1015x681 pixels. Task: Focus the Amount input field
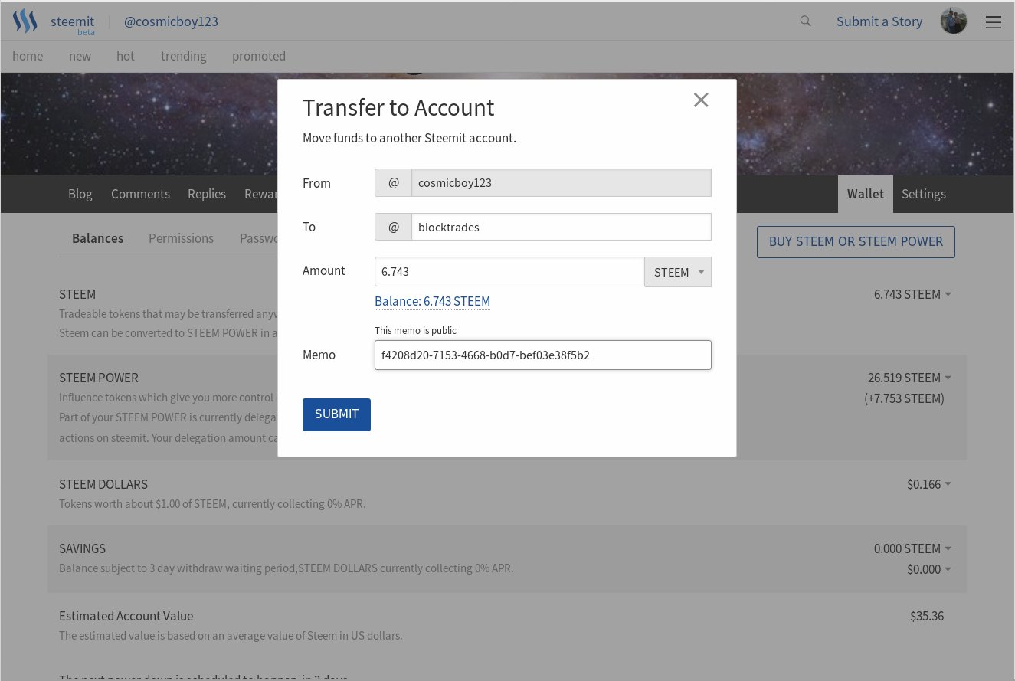[x=509, y=272]
